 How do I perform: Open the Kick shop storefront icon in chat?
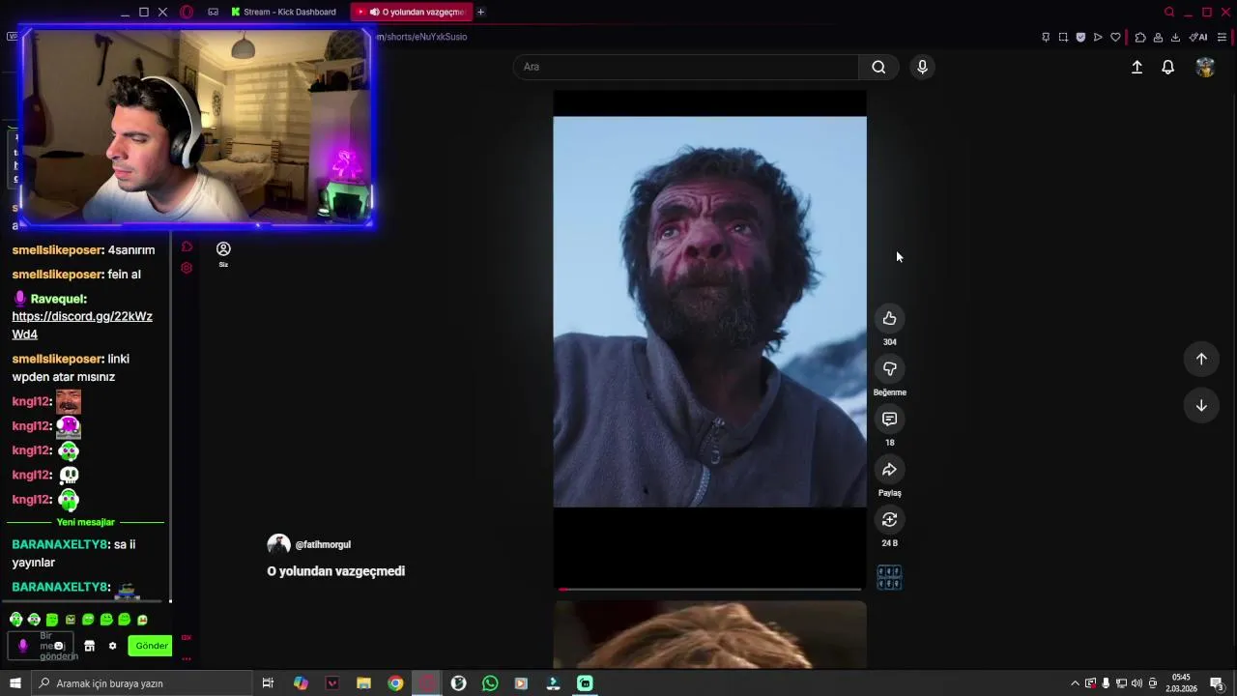tap(89, 646)
